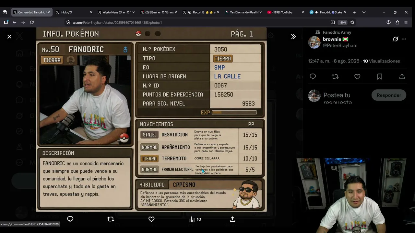Click the Pokémon info card image
The width and height of the screenshot is (415, 233).
click(151, 119)
